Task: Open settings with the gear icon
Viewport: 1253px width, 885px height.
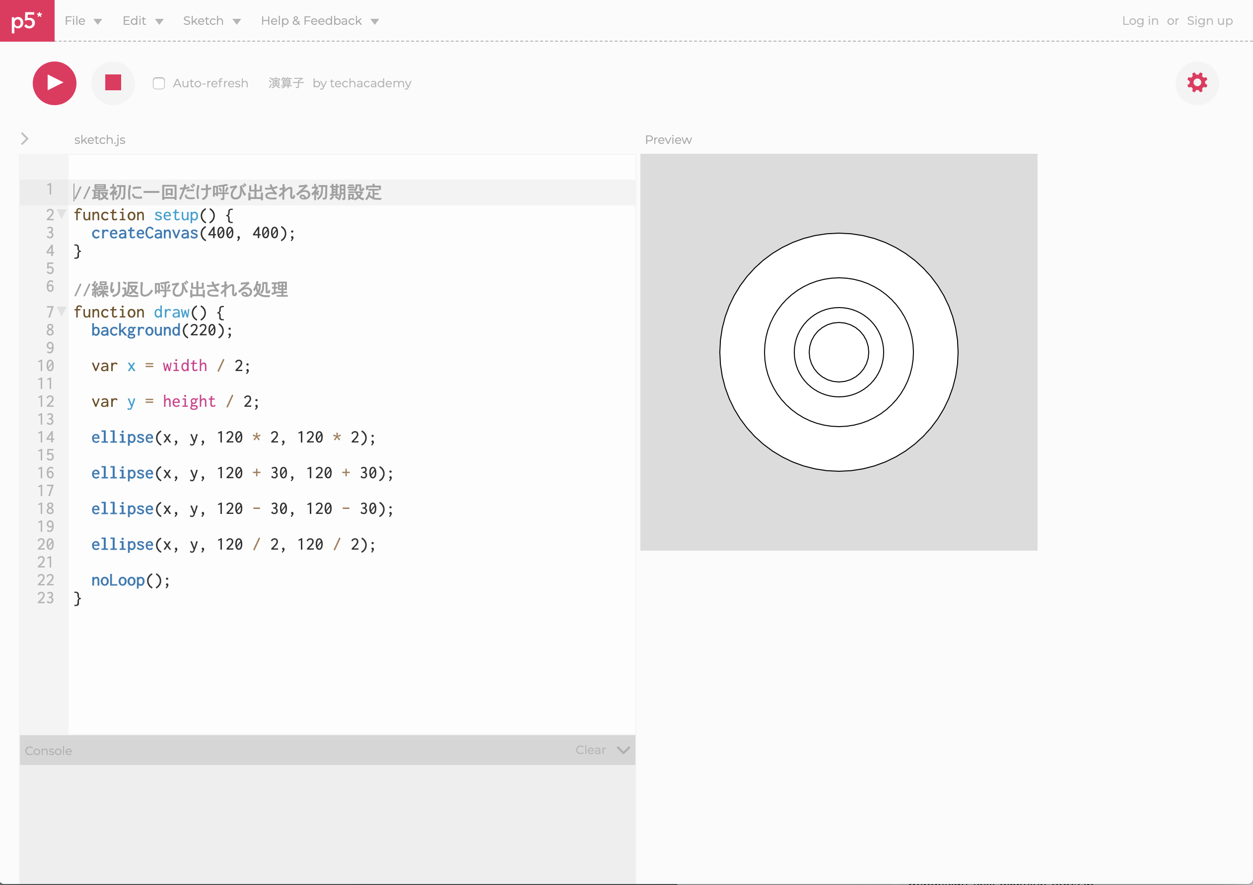Action: [1196, 83]
